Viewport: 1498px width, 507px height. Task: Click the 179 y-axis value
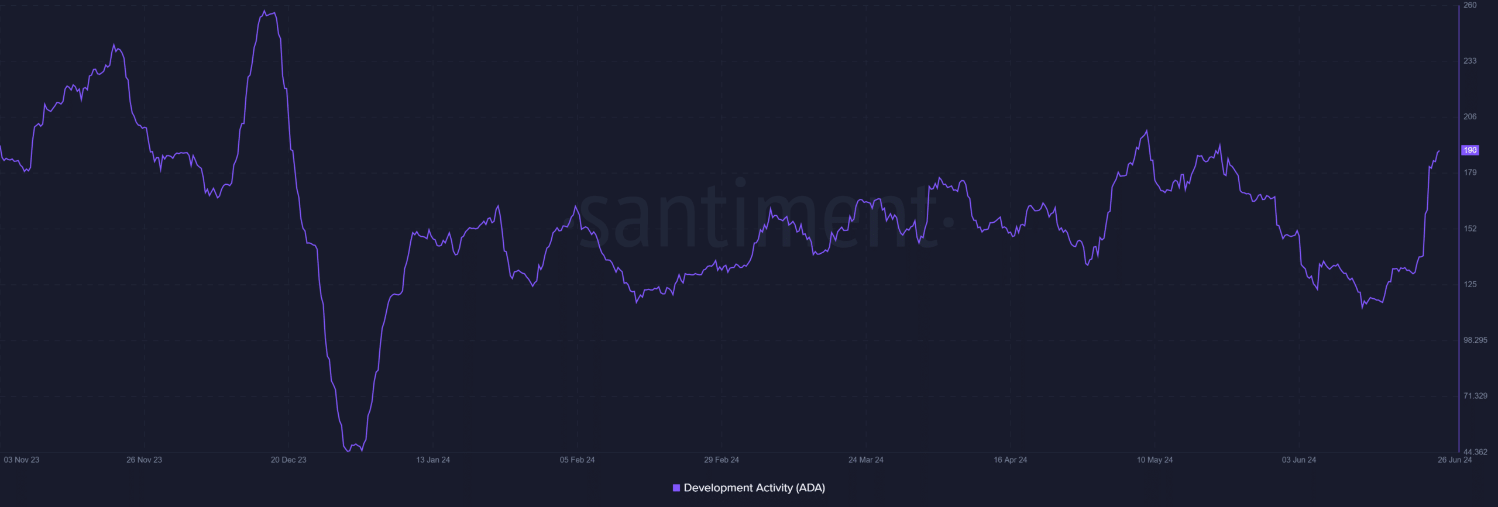[1470, 173]
